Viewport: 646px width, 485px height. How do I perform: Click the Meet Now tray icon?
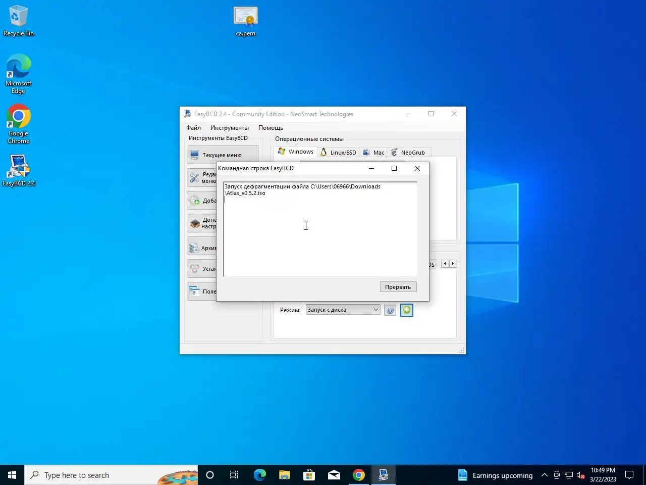click(557, 475)
